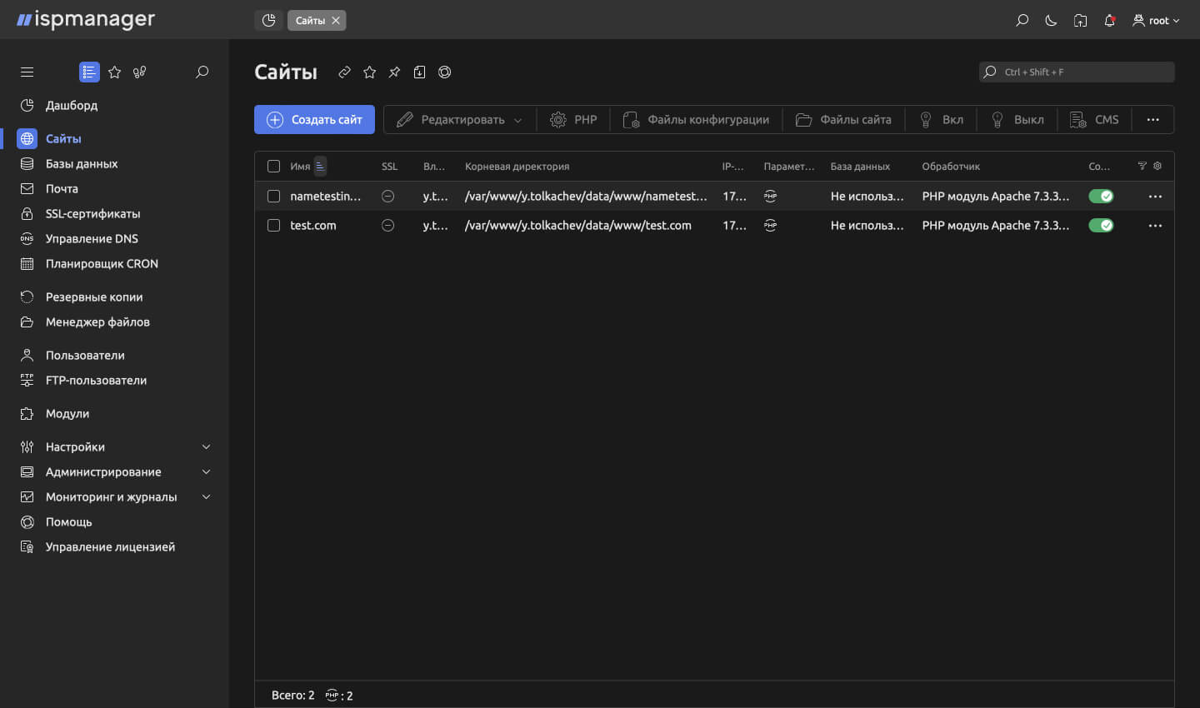Close the Сайты tab at top

coord(336,20)
